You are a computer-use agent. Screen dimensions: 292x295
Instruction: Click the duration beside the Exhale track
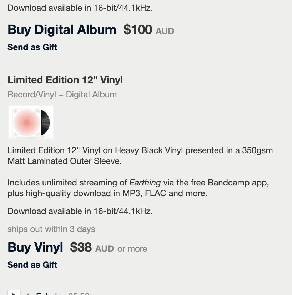pos(79,294)
